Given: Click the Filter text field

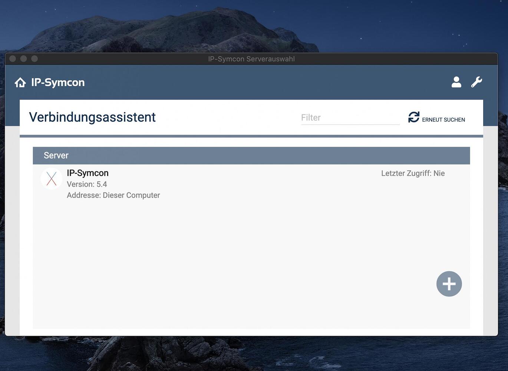Looking at the screenshot, I should coord(350,117).
